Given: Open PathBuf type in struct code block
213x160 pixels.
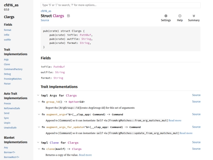Looking at the screenshot, I should point(85,35).
